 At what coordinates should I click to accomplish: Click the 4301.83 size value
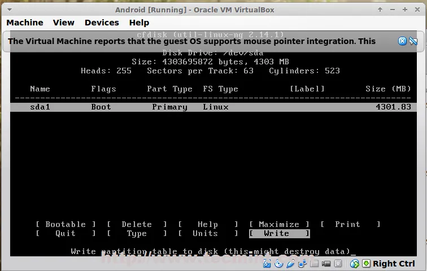coord(393,107)
